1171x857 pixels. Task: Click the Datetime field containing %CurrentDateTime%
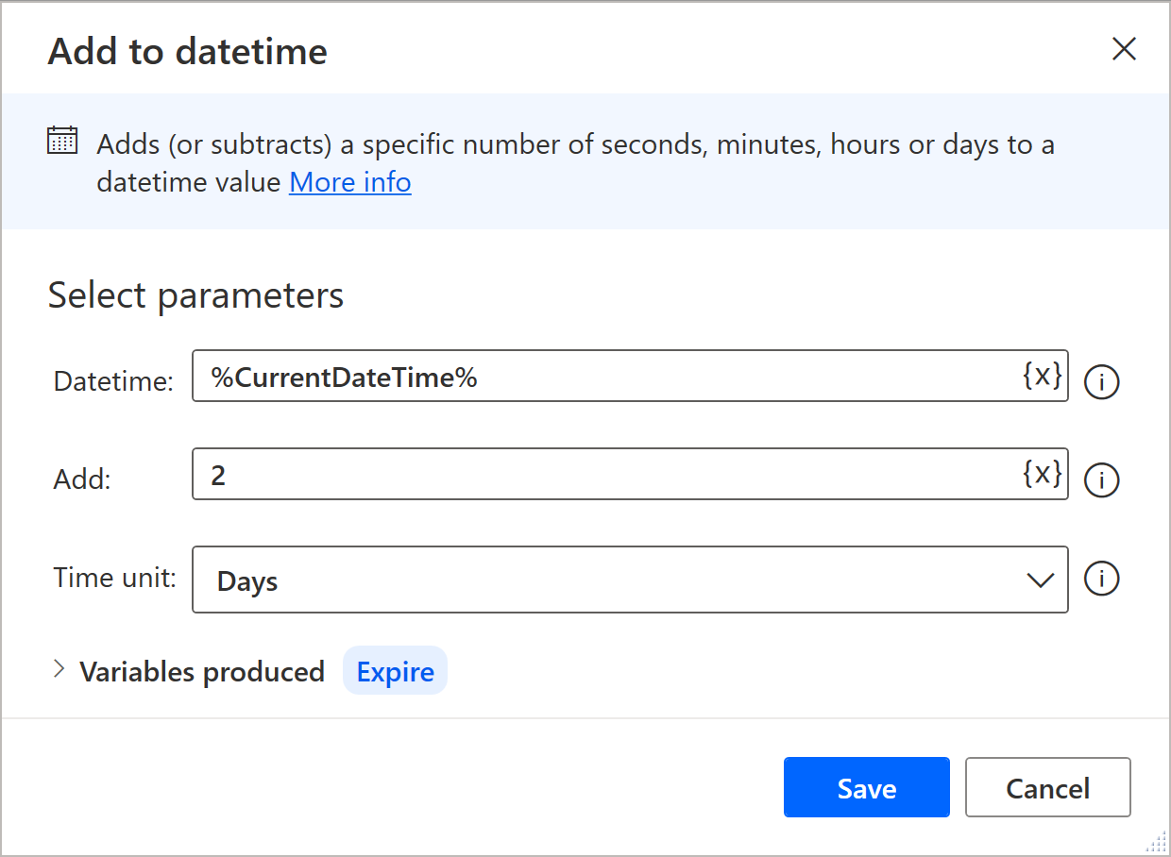[x=604, y=377]
